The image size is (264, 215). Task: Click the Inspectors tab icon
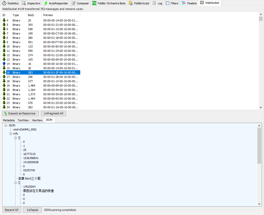click(24, 3)
